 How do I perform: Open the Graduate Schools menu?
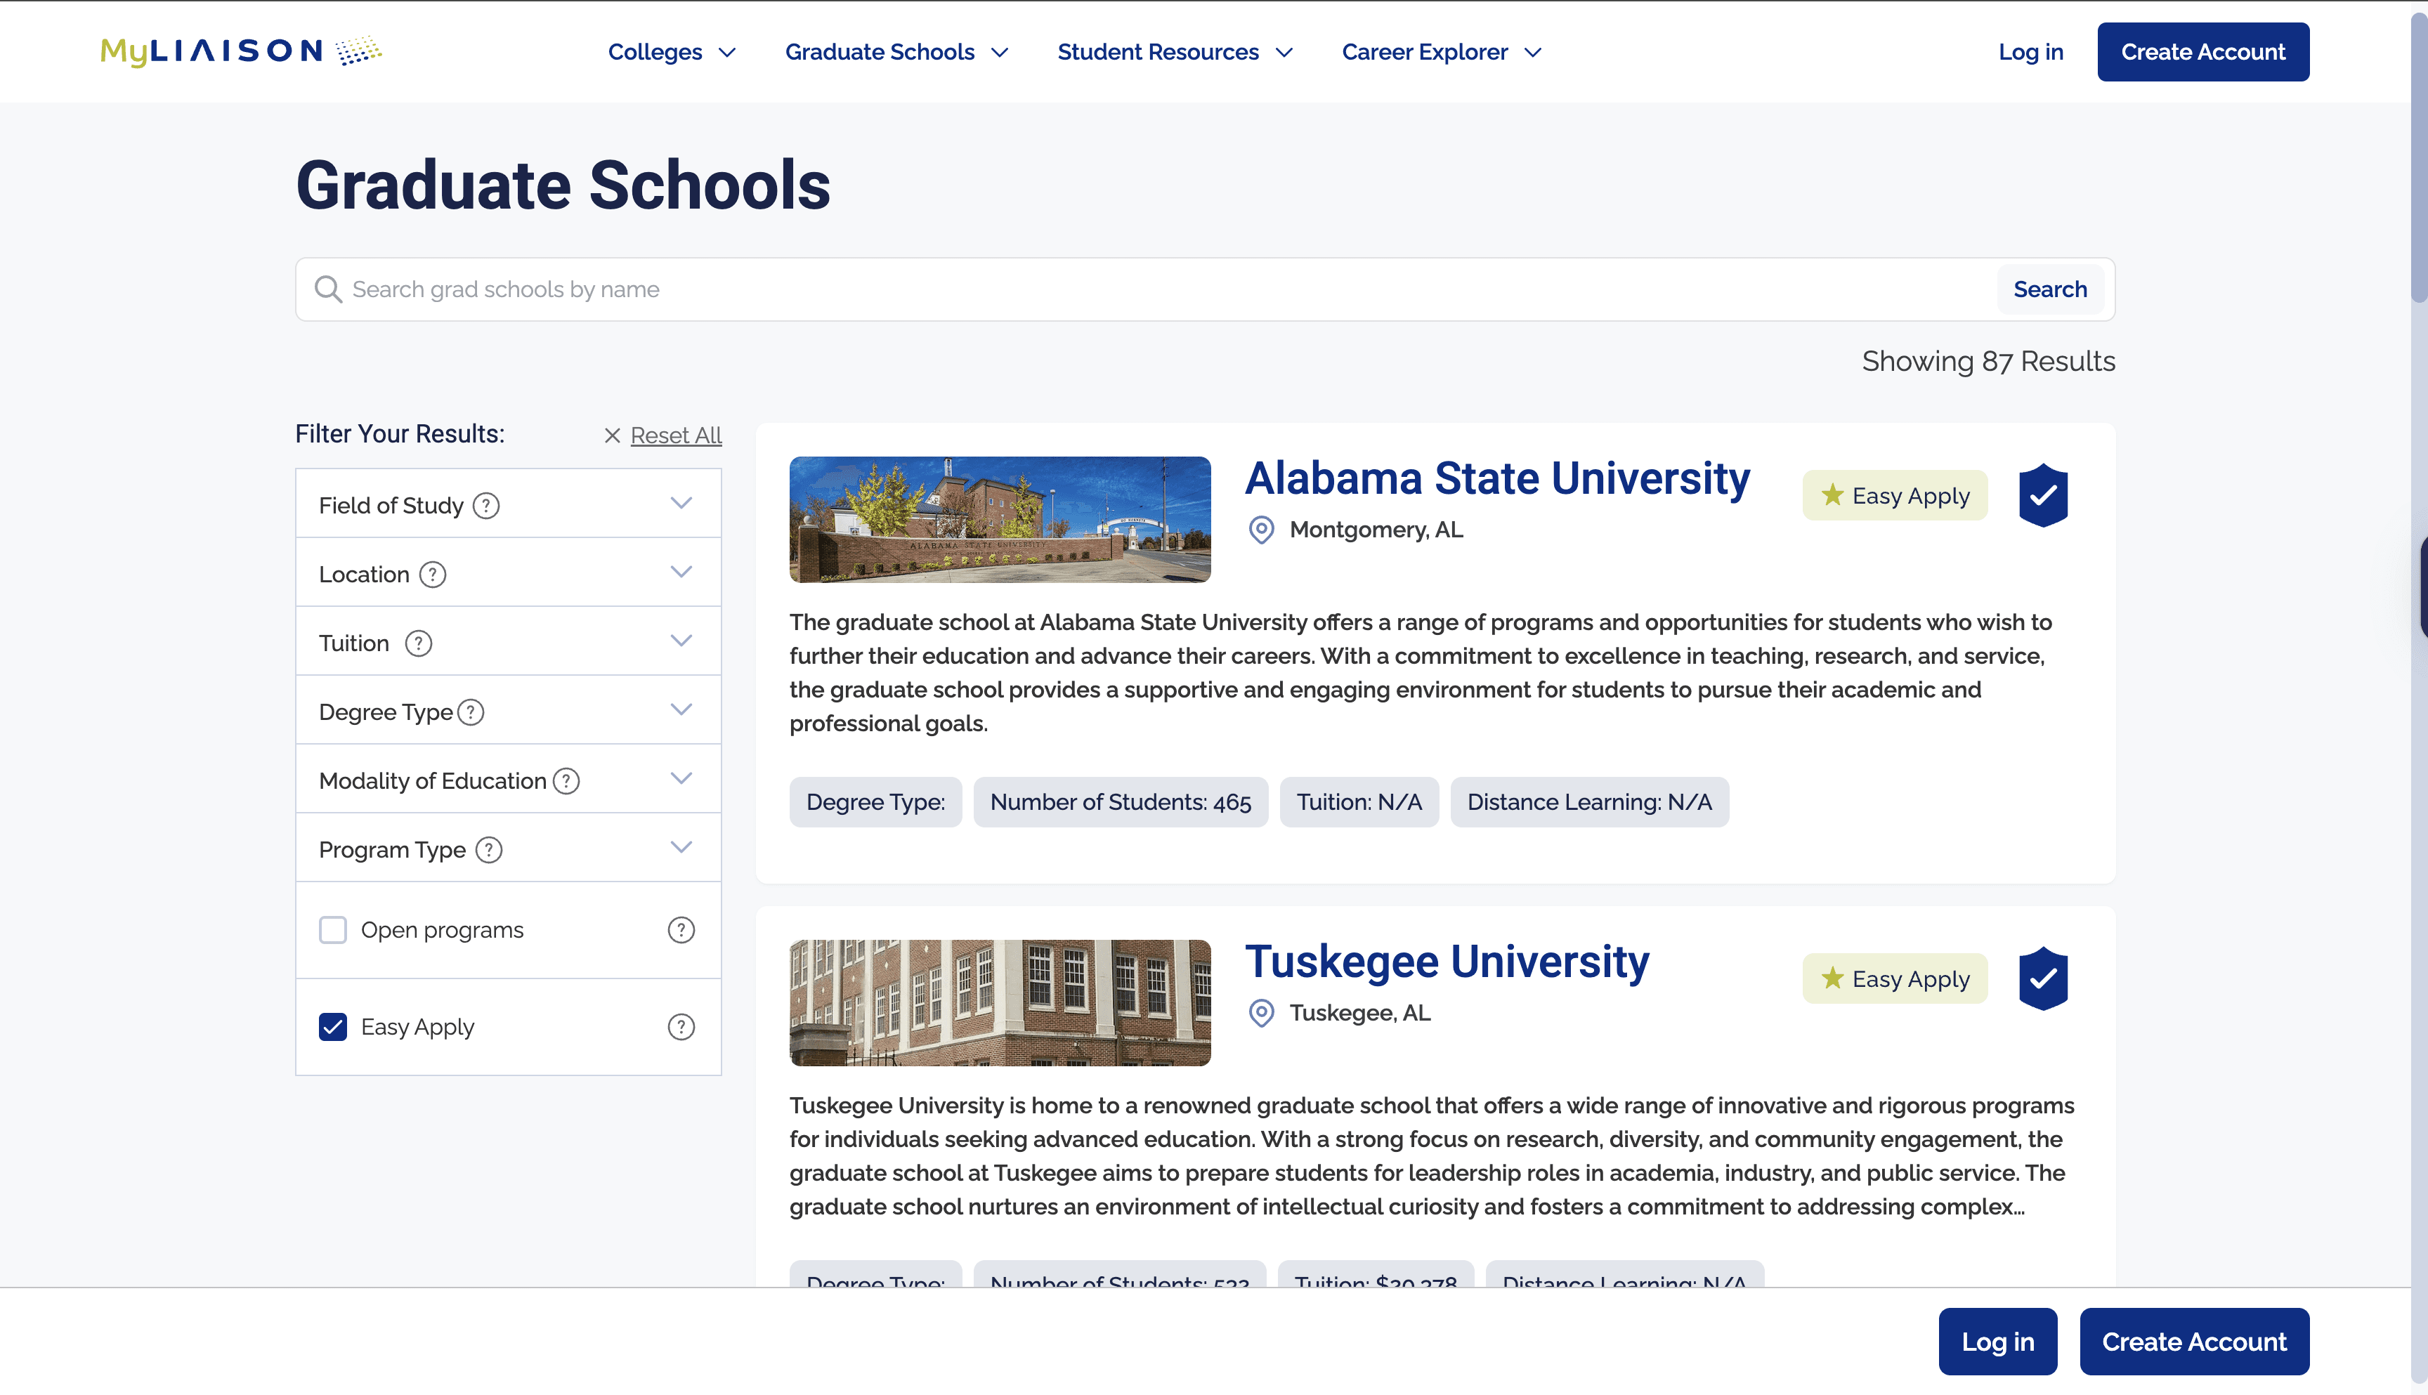[x=896, y=52]
